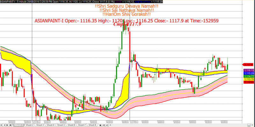The height and width of the screenshot is (127, 255).
Task: Jump to the last sheet arrow
Action: 11,125
